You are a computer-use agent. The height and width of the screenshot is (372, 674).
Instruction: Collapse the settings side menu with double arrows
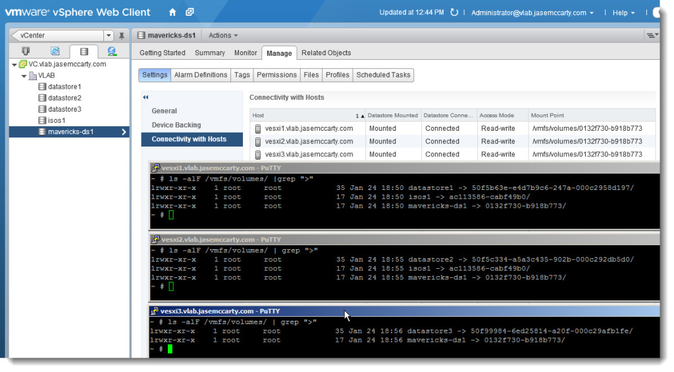(145, 97)
